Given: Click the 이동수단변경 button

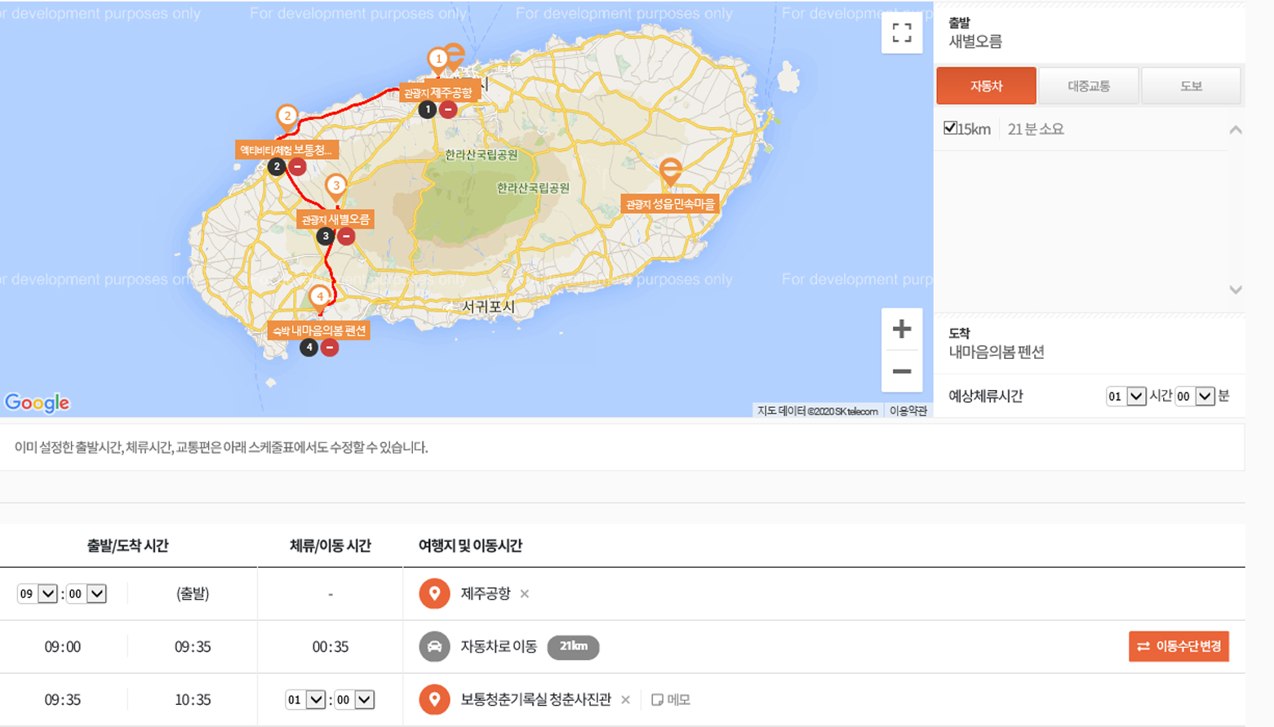Looking at the screenshot, I should click(1179, 646).
